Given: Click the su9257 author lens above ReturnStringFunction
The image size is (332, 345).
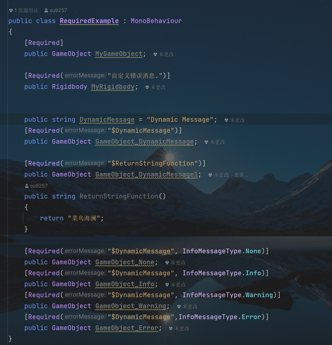Looking at the screenshot, I should coord(36,186).
